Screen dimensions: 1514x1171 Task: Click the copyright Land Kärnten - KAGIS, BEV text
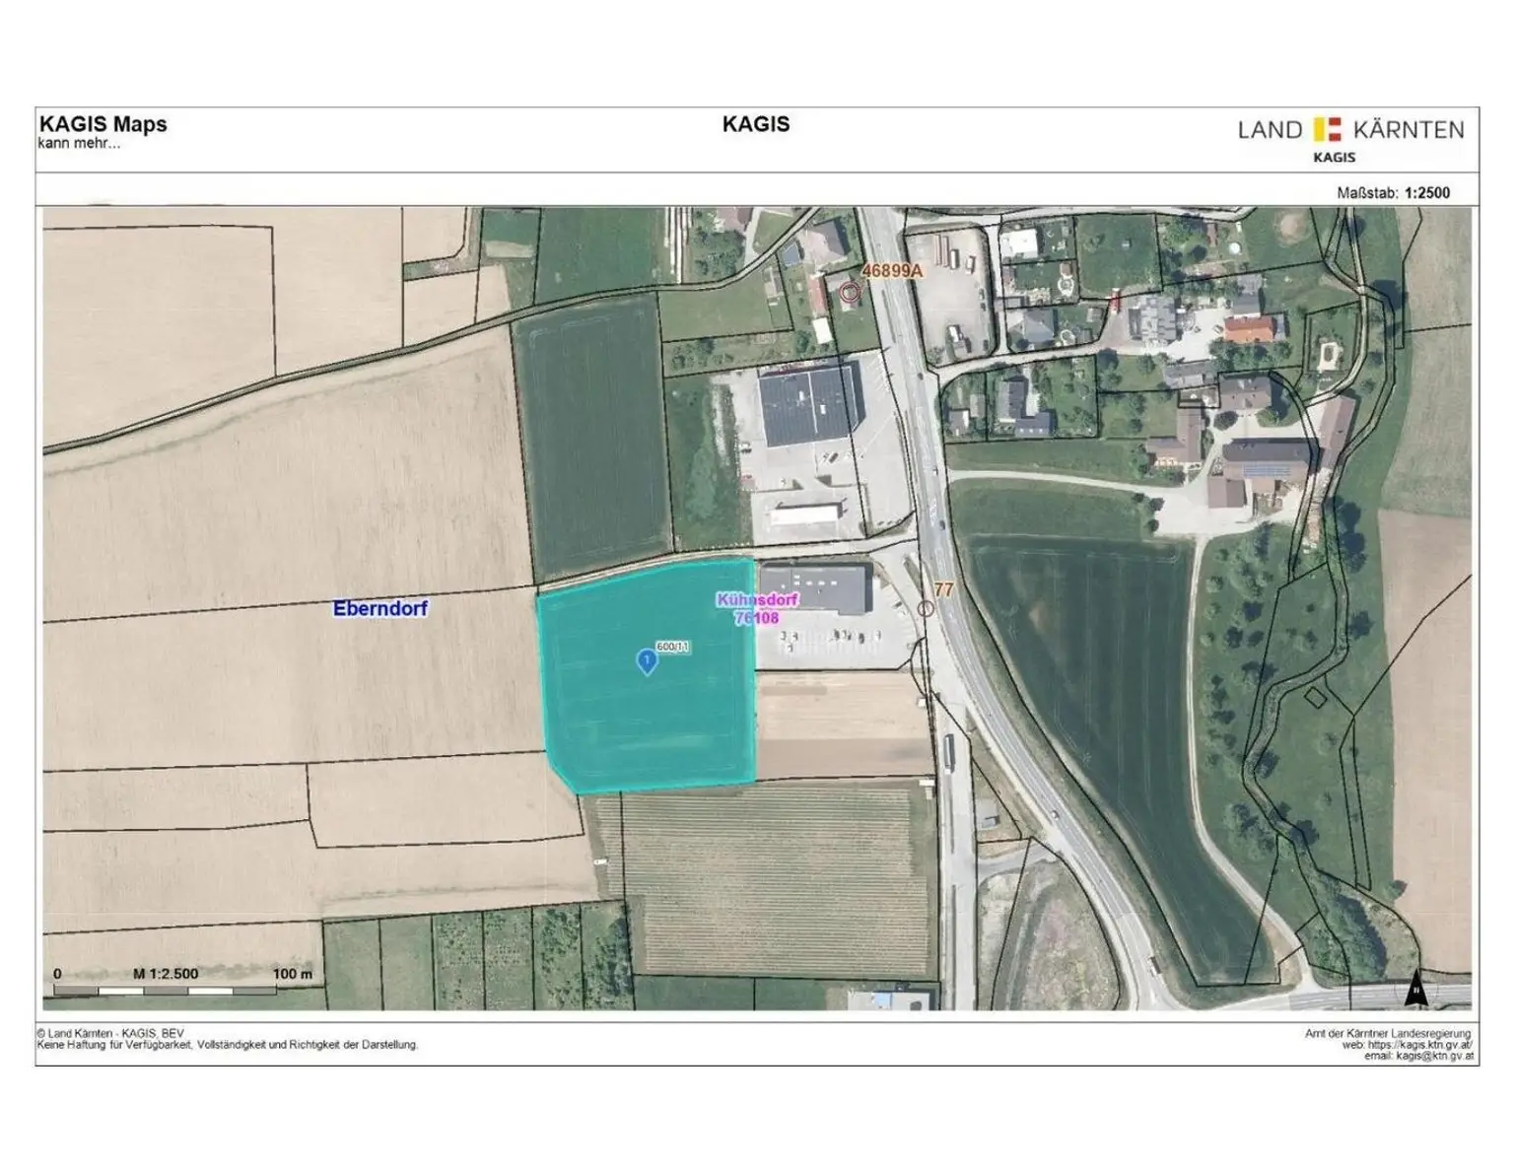[x=110, y=1034]
